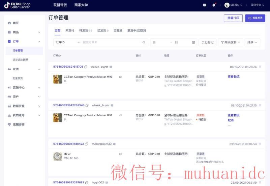
Task: Click the 批量打印 button
Action: click(233, 18)
